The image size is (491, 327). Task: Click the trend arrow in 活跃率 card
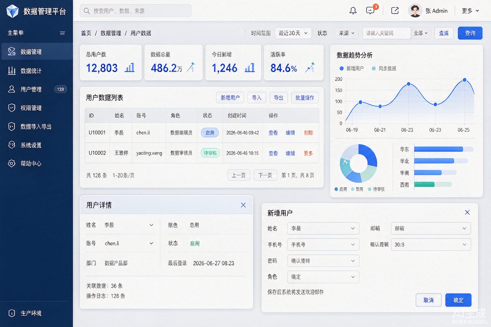tap(310, 67)
